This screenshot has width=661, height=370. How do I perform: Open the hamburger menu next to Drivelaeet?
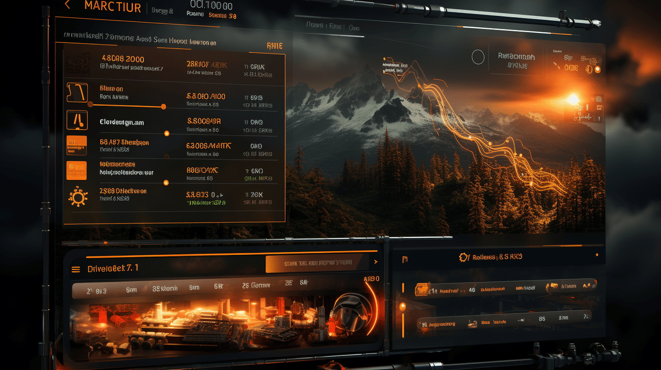(76, 269)
